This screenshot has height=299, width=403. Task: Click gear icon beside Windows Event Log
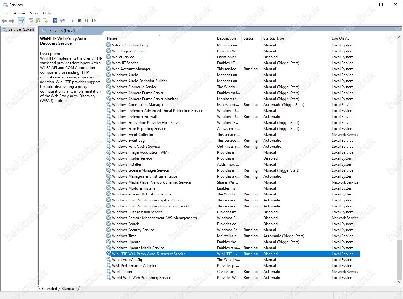109,141
